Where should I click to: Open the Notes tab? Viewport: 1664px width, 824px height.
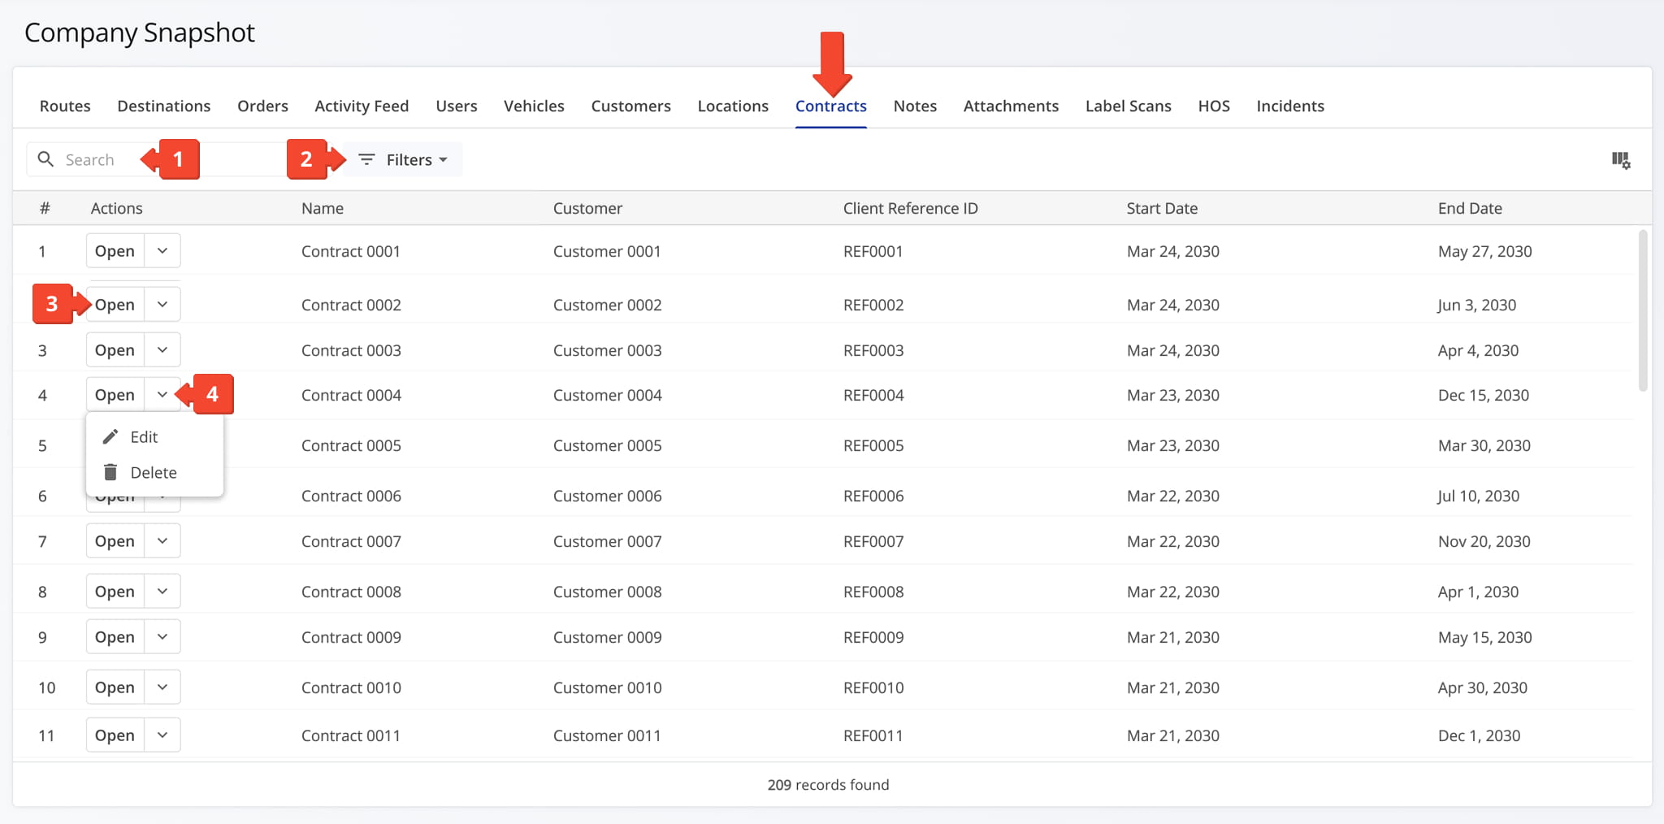click(x=915, y=106)
